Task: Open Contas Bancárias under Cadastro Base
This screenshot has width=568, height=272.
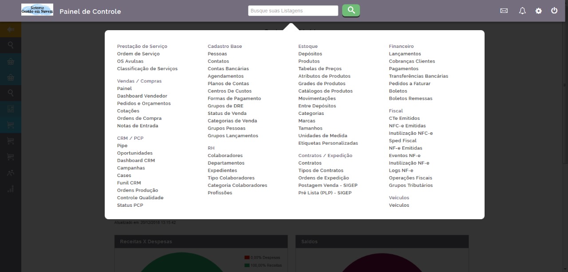Action: (x=228, y=69)
